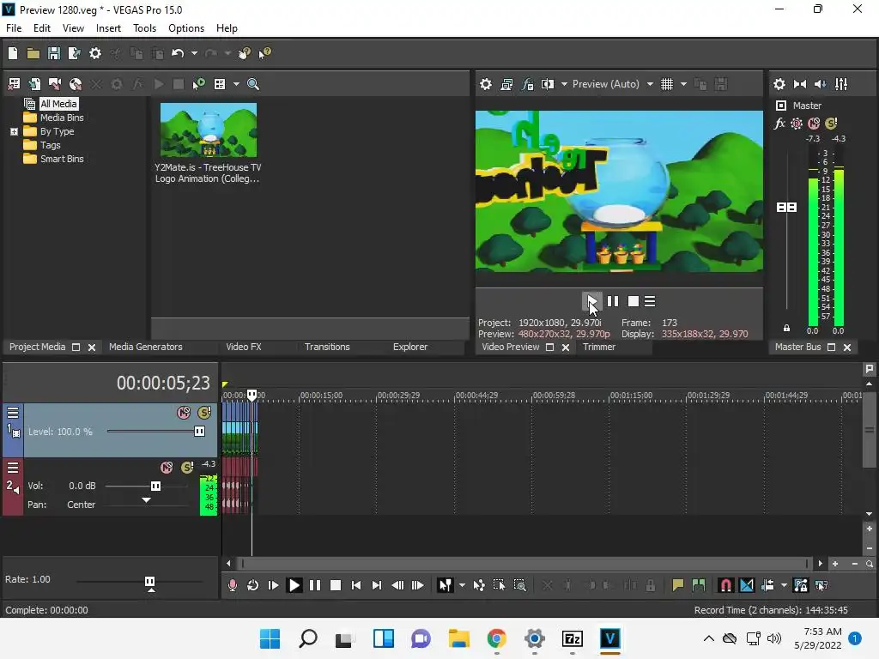Save the project via the floppy icon
Viewport: 879px width, 659px height.
(x=54, y=53)
